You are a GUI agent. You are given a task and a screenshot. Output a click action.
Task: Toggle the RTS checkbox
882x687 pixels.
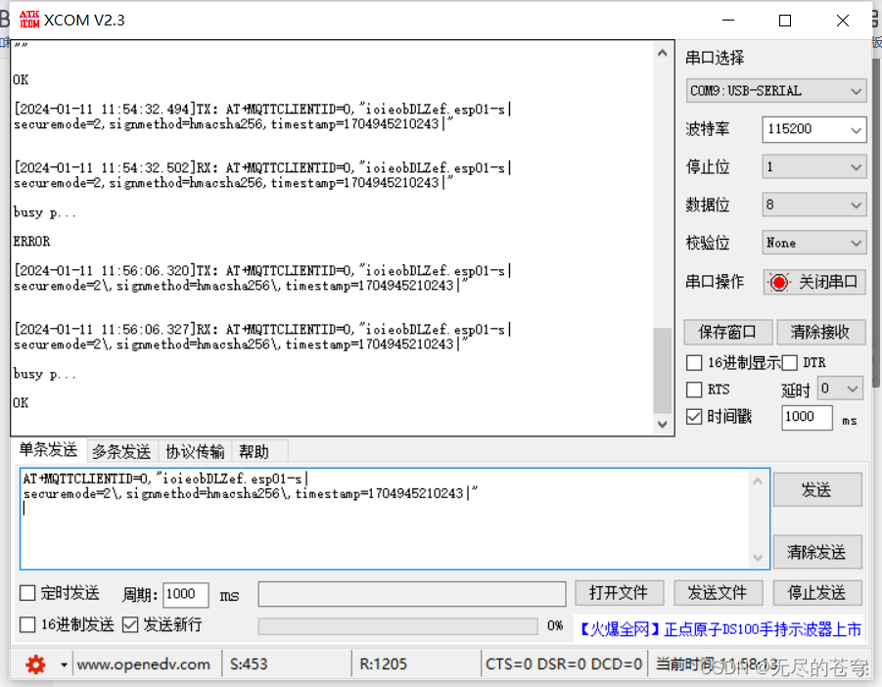tap(694, 389)
